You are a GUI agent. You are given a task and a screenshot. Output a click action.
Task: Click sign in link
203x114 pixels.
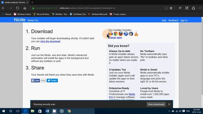click(x=184, y=20)
